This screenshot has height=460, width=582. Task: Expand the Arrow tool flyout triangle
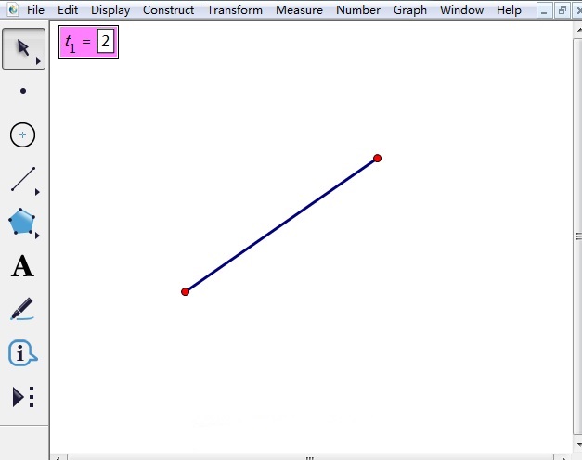click(x=38, y=61)
